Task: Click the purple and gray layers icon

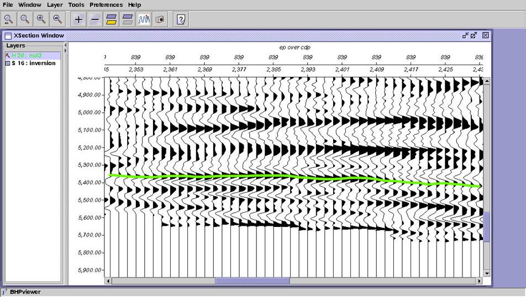Action: (x=128, y=19)
